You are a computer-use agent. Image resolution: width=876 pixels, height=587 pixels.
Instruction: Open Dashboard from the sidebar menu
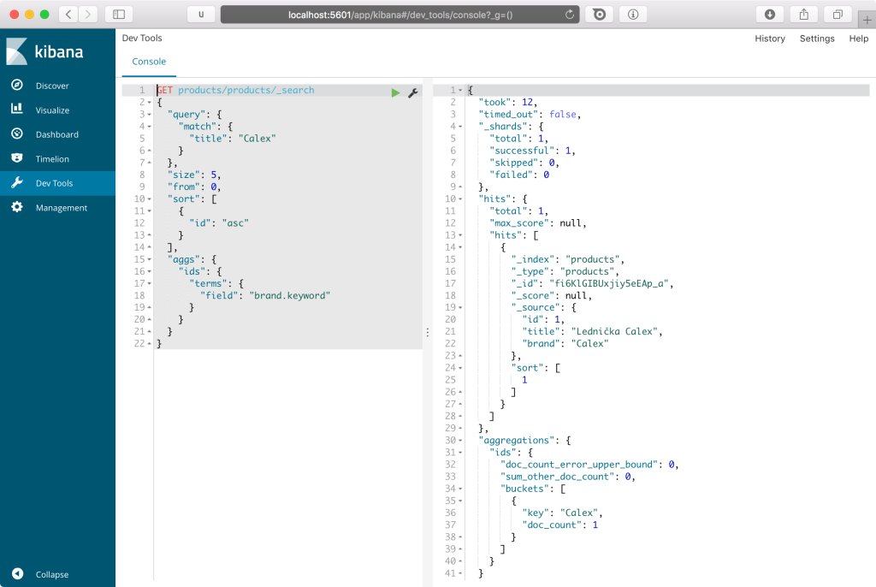coord(57,134)
